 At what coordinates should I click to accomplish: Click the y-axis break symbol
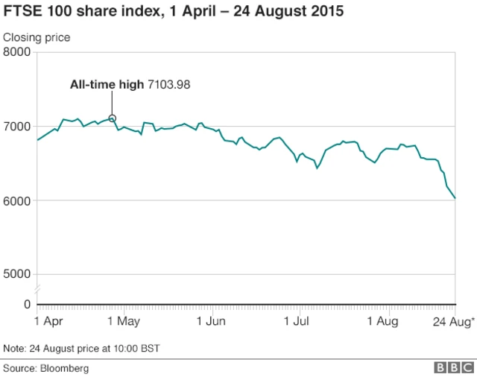pos(37,289)
